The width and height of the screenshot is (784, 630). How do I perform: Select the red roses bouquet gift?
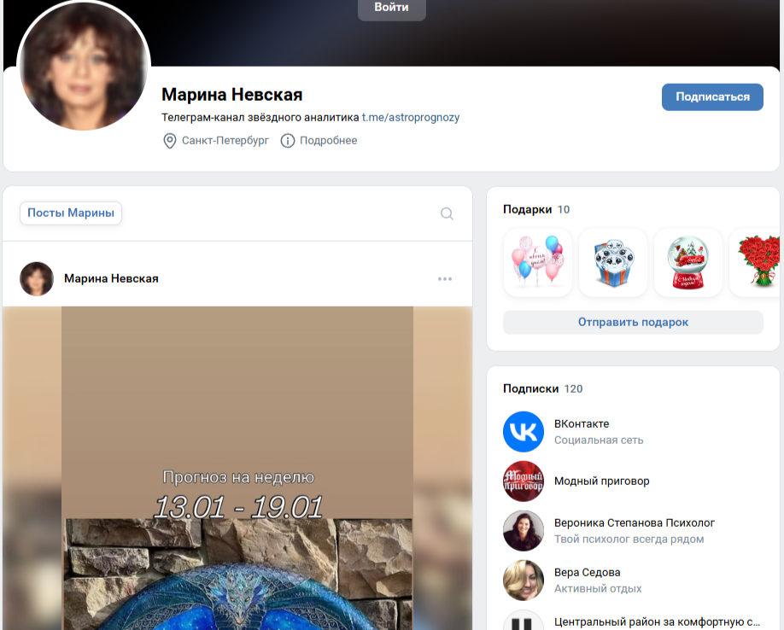pos(755,262)
